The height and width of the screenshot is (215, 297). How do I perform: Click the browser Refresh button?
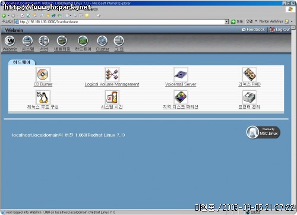click(x=29, y=15)
